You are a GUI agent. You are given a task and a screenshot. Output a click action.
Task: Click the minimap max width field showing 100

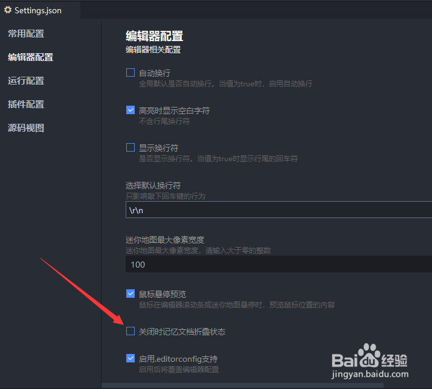point(279,264)
